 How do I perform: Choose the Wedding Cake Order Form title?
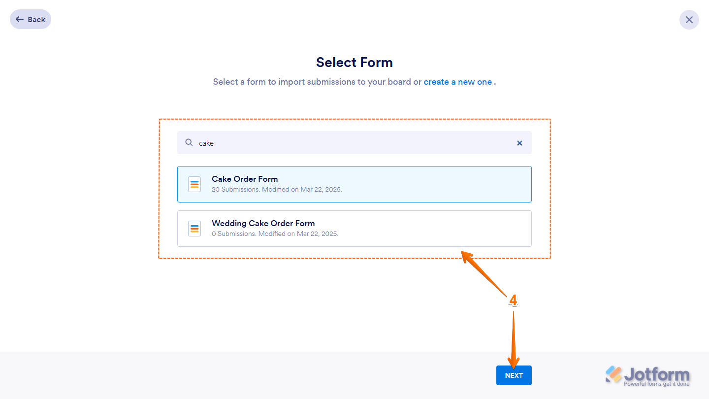tap(263, 223)
